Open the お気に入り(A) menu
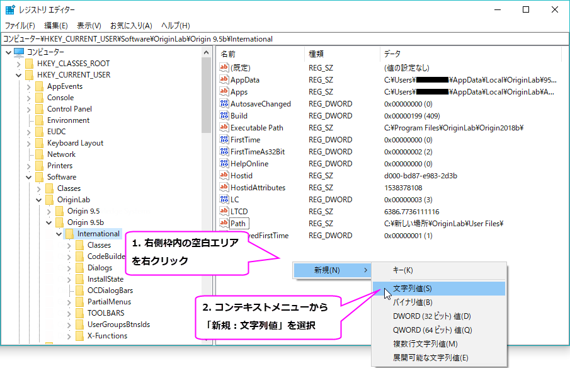 (131, 25)
